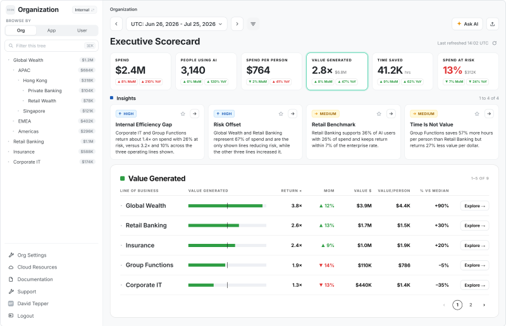
Task: Open the Internal environment switcher
Action: (x=84, y=10)
